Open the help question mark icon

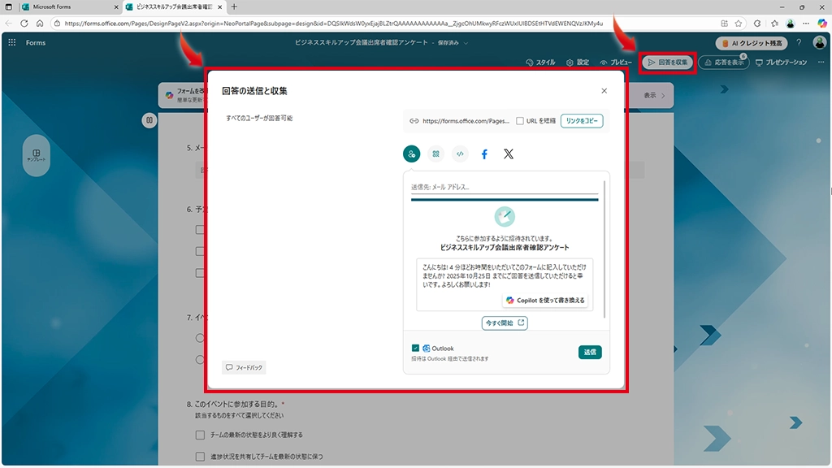pos(799,42)
